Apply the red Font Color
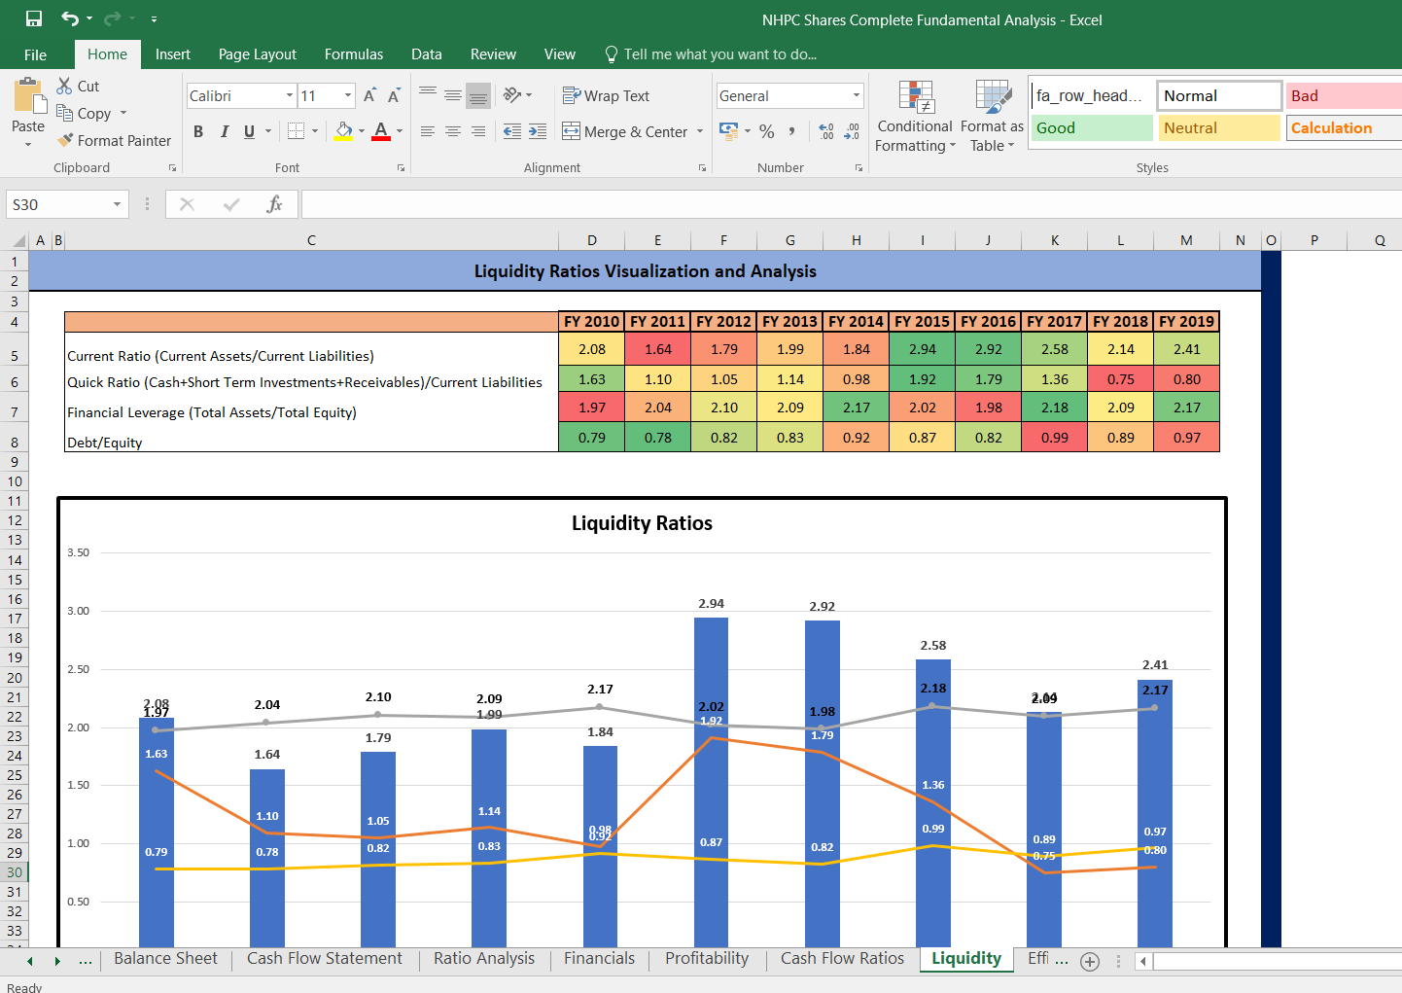Image resolution: width=1402 pixels, height=993 pixels. pyautogui.click(x=381, y=131)
